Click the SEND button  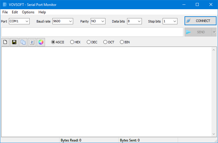[198, 32]
